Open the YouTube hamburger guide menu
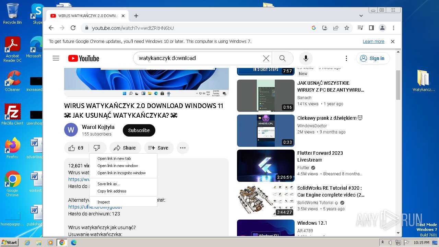439x247 pixels. click(x=56, y=58)
